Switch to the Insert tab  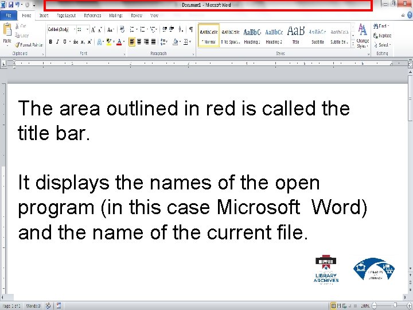coord(44,15)
